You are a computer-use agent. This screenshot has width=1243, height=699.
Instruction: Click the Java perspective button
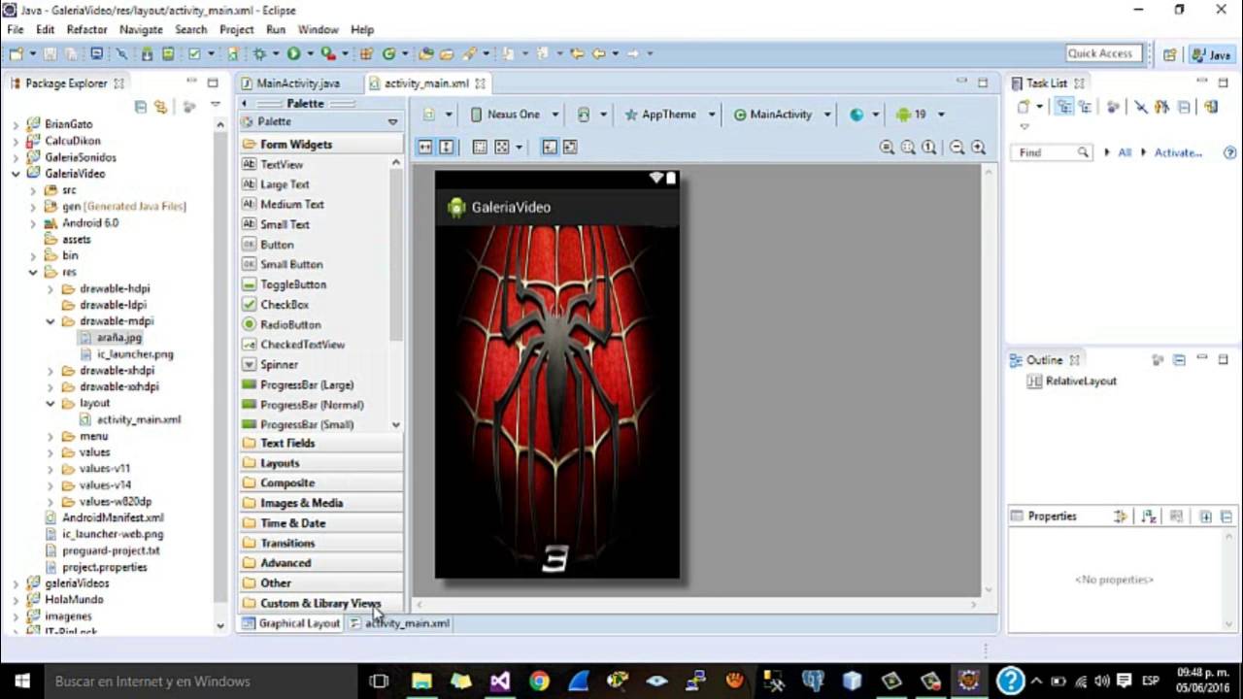(x=1211, y=54)
